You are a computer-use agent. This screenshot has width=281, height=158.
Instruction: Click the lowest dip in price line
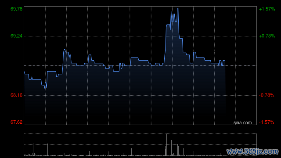pyautogui.click(x=45, y=88)
